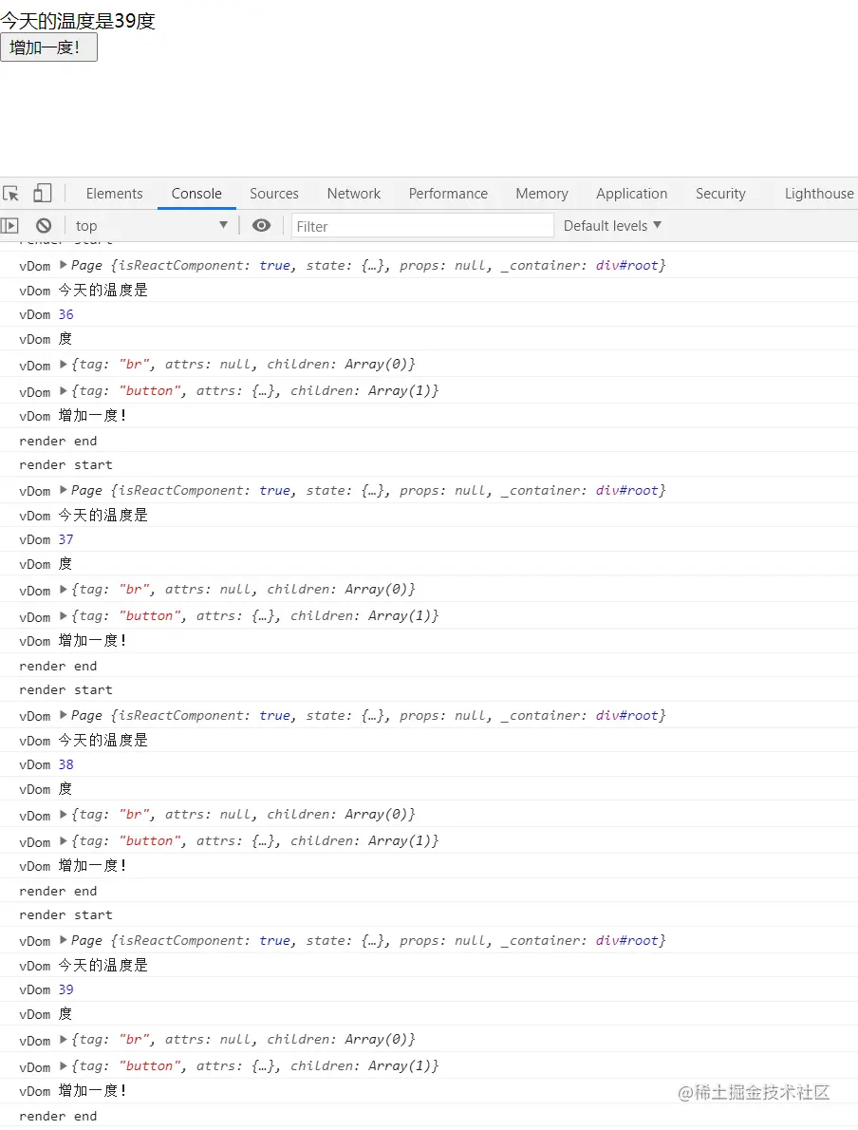Click the last render end log line

pyautogui.click(x=58, y=1116)
